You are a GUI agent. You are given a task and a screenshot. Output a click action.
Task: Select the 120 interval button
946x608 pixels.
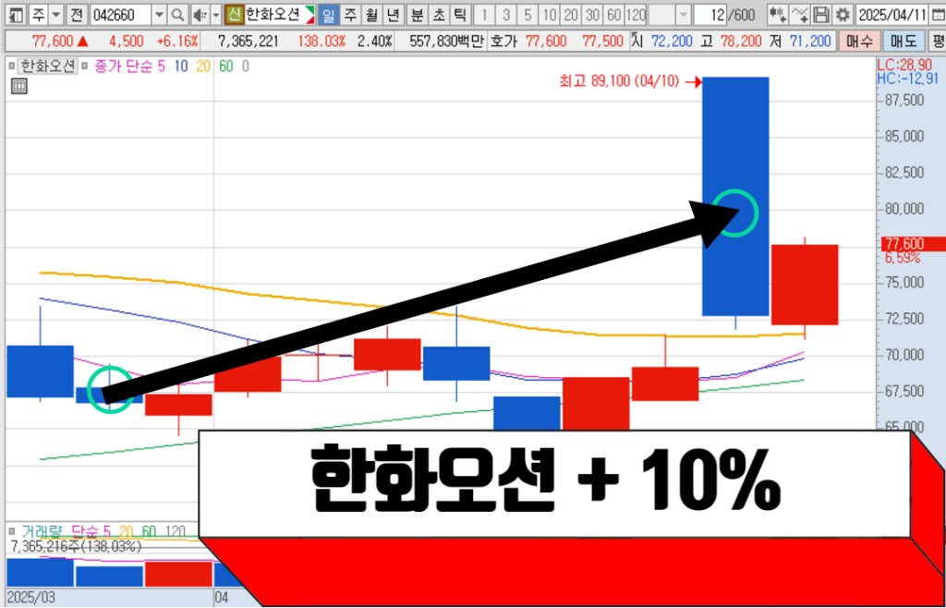click(636, 15)
